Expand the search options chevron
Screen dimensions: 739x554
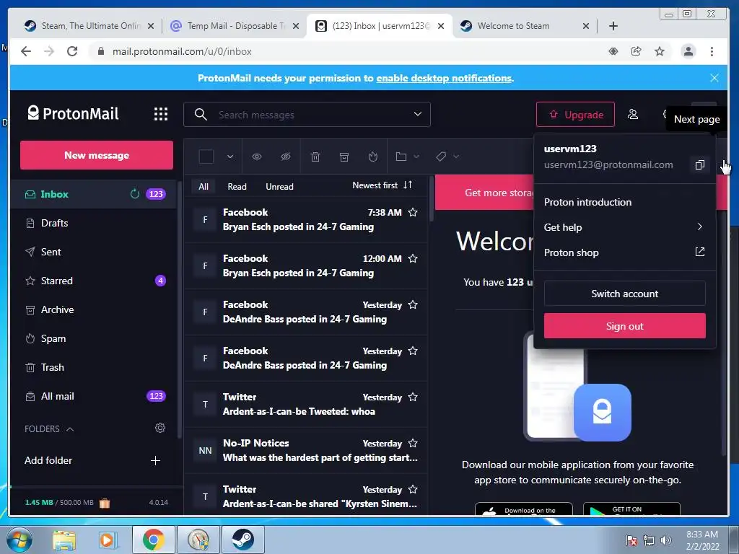pyautogui.click(x=418, y=114)
